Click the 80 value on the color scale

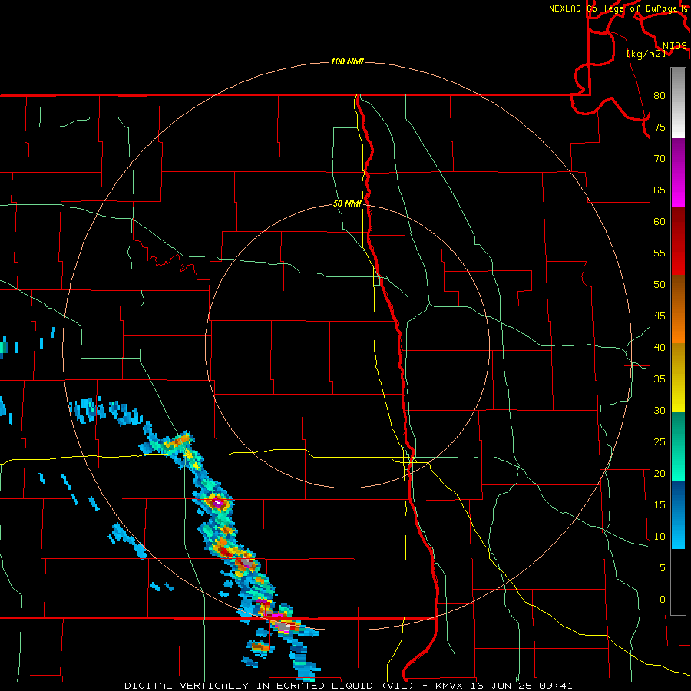point(660,96)
